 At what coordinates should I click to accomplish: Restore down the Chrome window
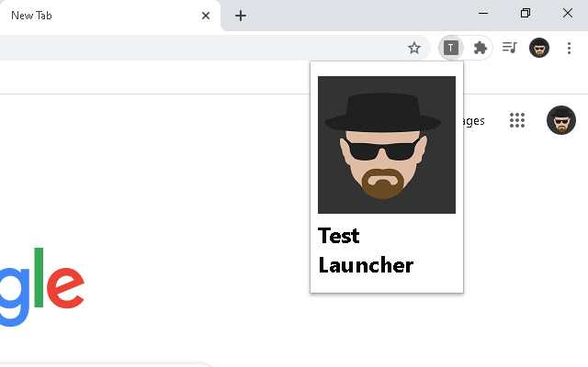click(526, 14)
